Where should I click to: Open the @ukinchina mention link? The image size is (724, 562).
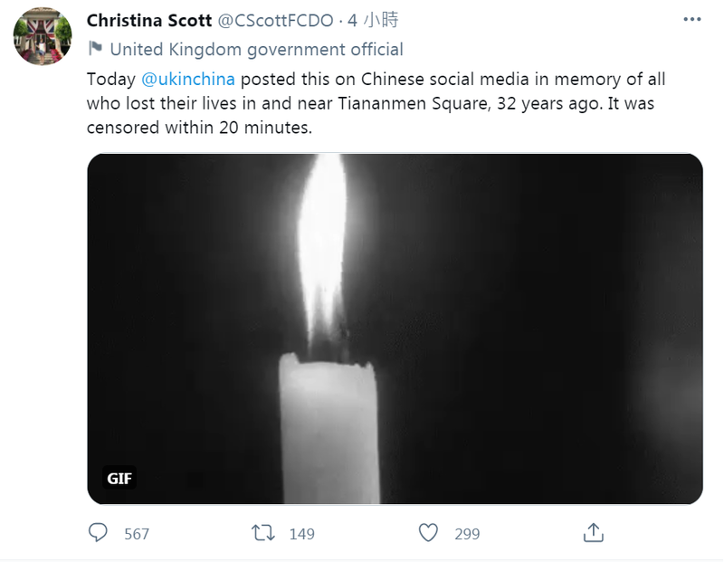188,80
